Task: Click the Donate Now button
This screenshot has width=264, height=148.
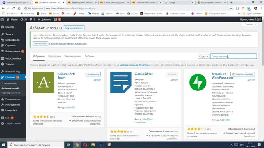Action: [x=40, y=44]
